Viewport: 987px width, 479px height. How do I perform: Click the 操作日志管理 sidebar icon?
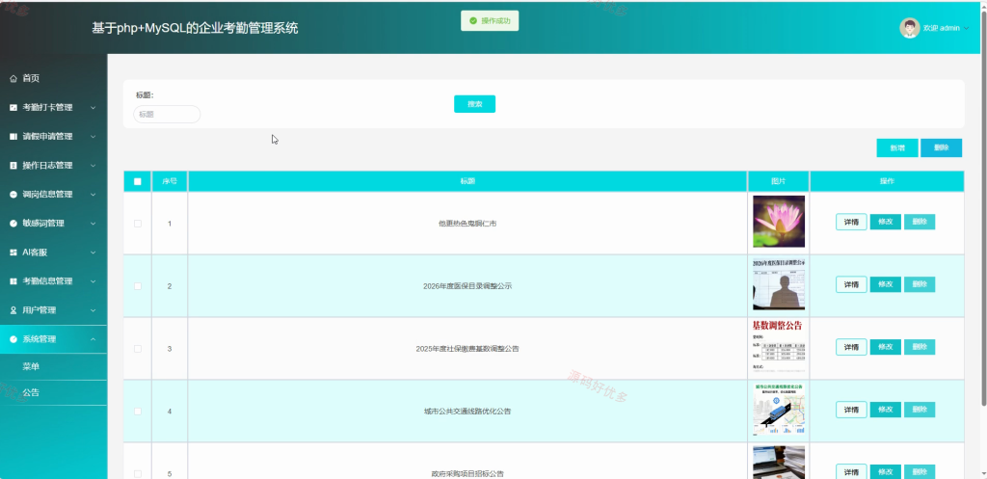[13, 166]
